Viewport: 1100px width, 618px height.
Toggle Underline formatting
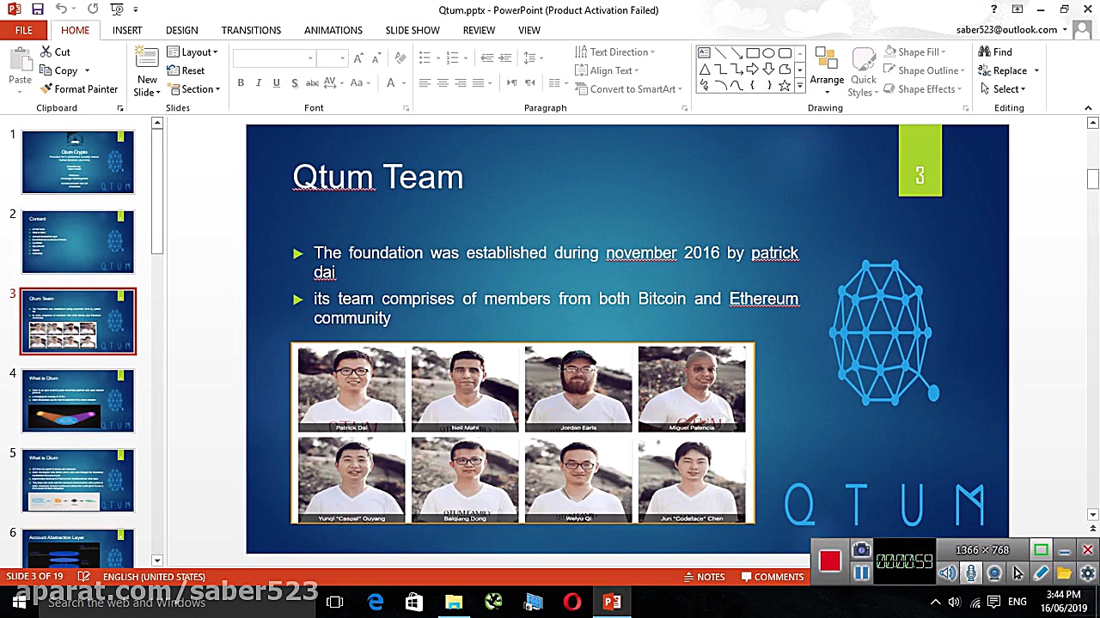(276, 83)
